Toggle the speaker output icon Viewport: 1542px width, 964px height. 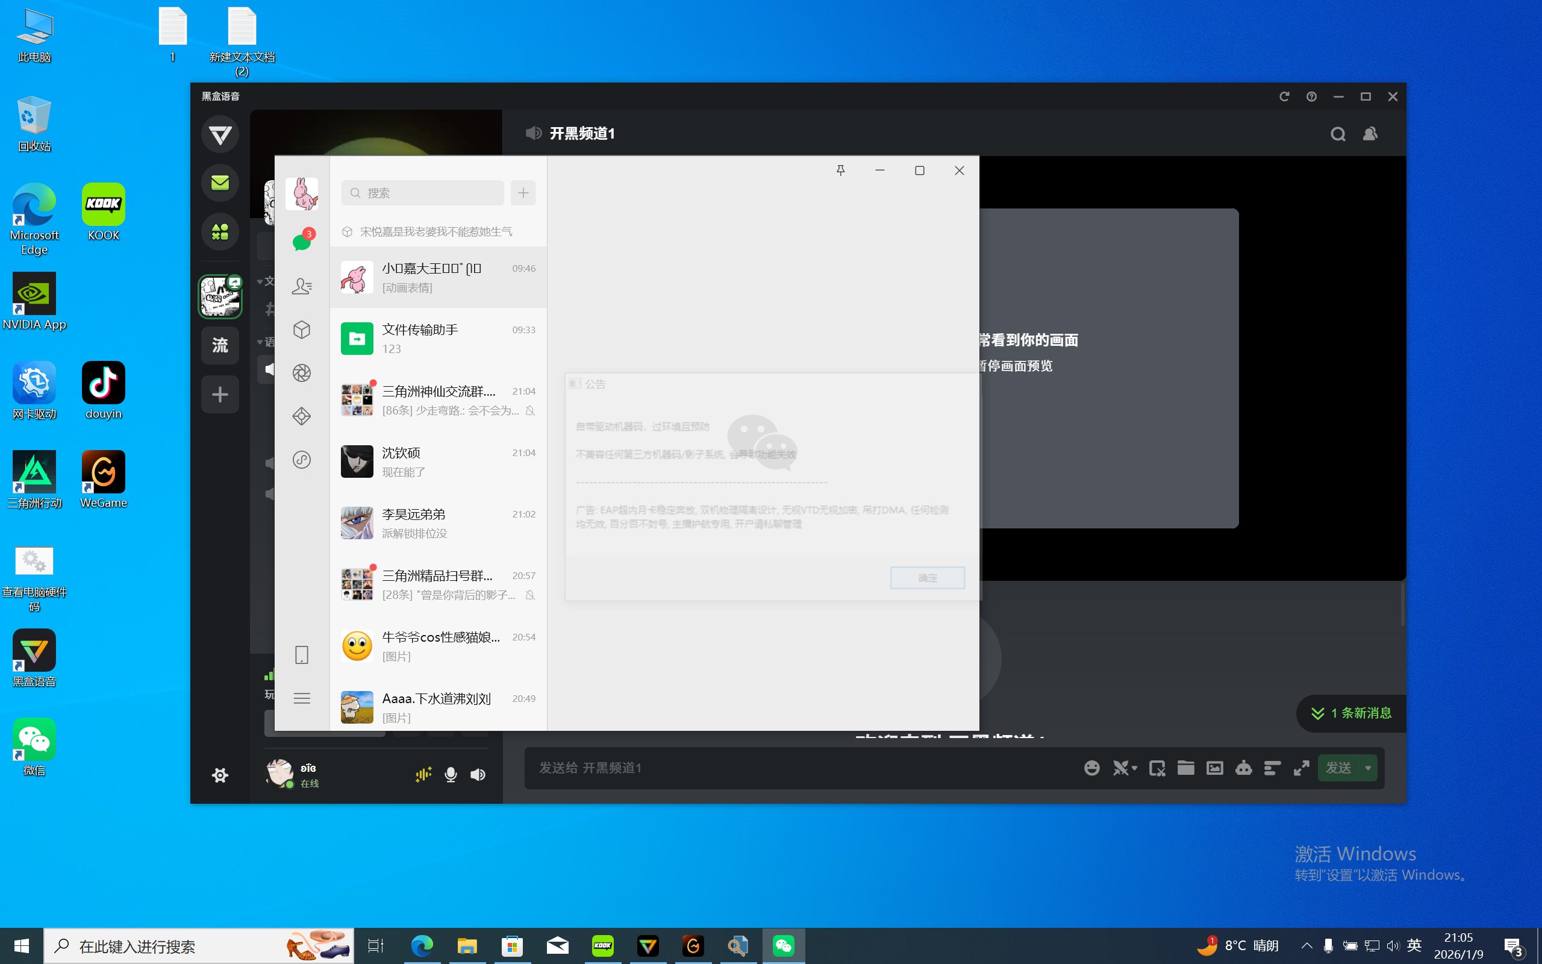pos(478,775)
